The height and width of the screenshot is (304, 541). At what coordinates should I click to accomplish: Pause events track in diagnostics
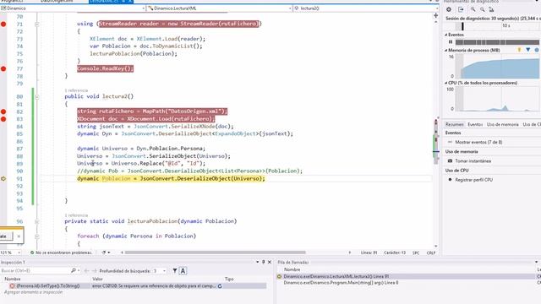pyautogui.click(x=451, y=42)
